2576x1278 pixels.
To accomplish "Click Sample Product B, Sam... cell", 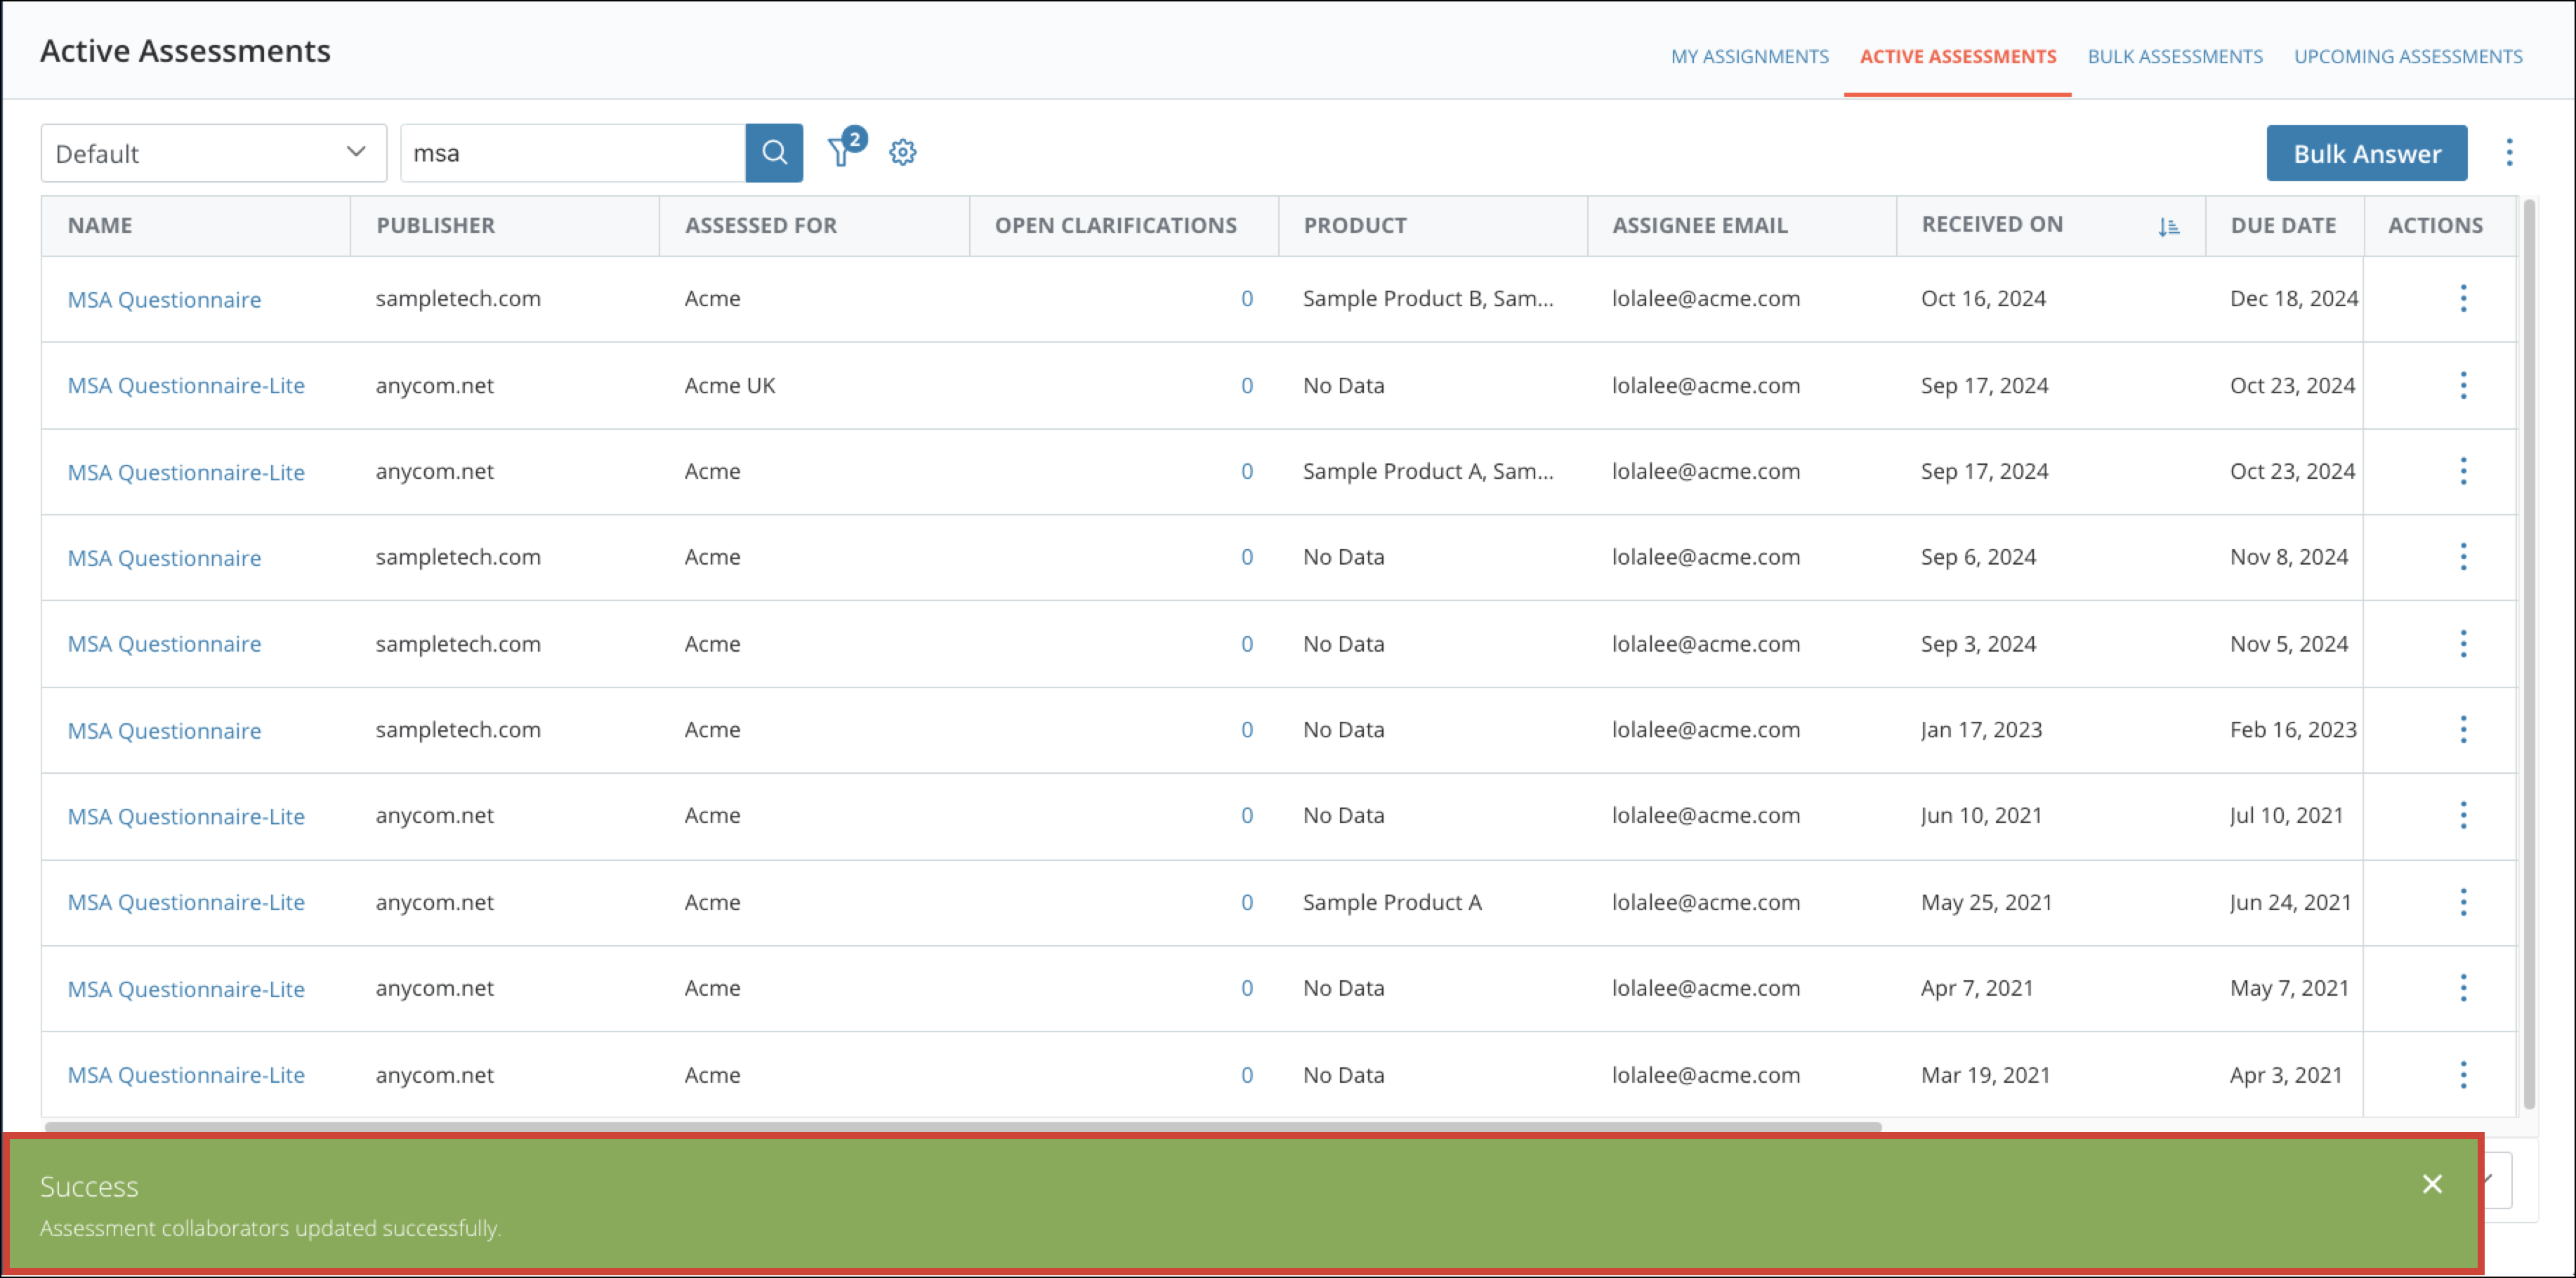I will [1427, 298].
